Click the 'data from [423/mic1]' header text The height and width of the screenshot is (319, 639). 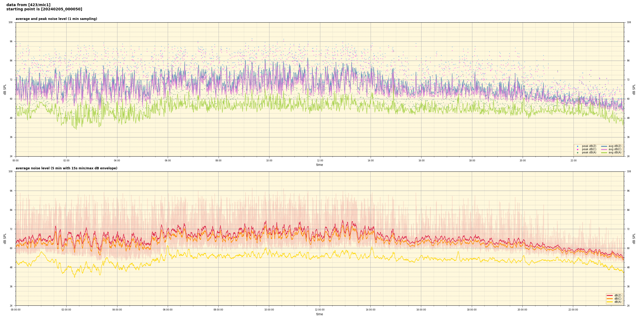pyautogui.click(x=28, y=5)
